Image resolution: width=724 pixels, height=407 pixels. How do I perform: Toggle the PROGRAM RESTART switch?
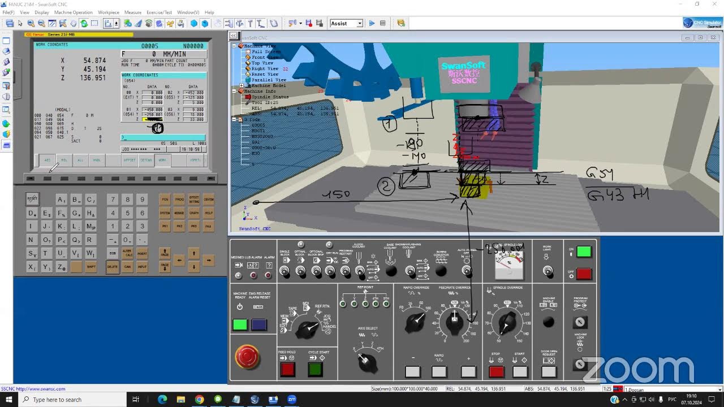tap(346, 271)
